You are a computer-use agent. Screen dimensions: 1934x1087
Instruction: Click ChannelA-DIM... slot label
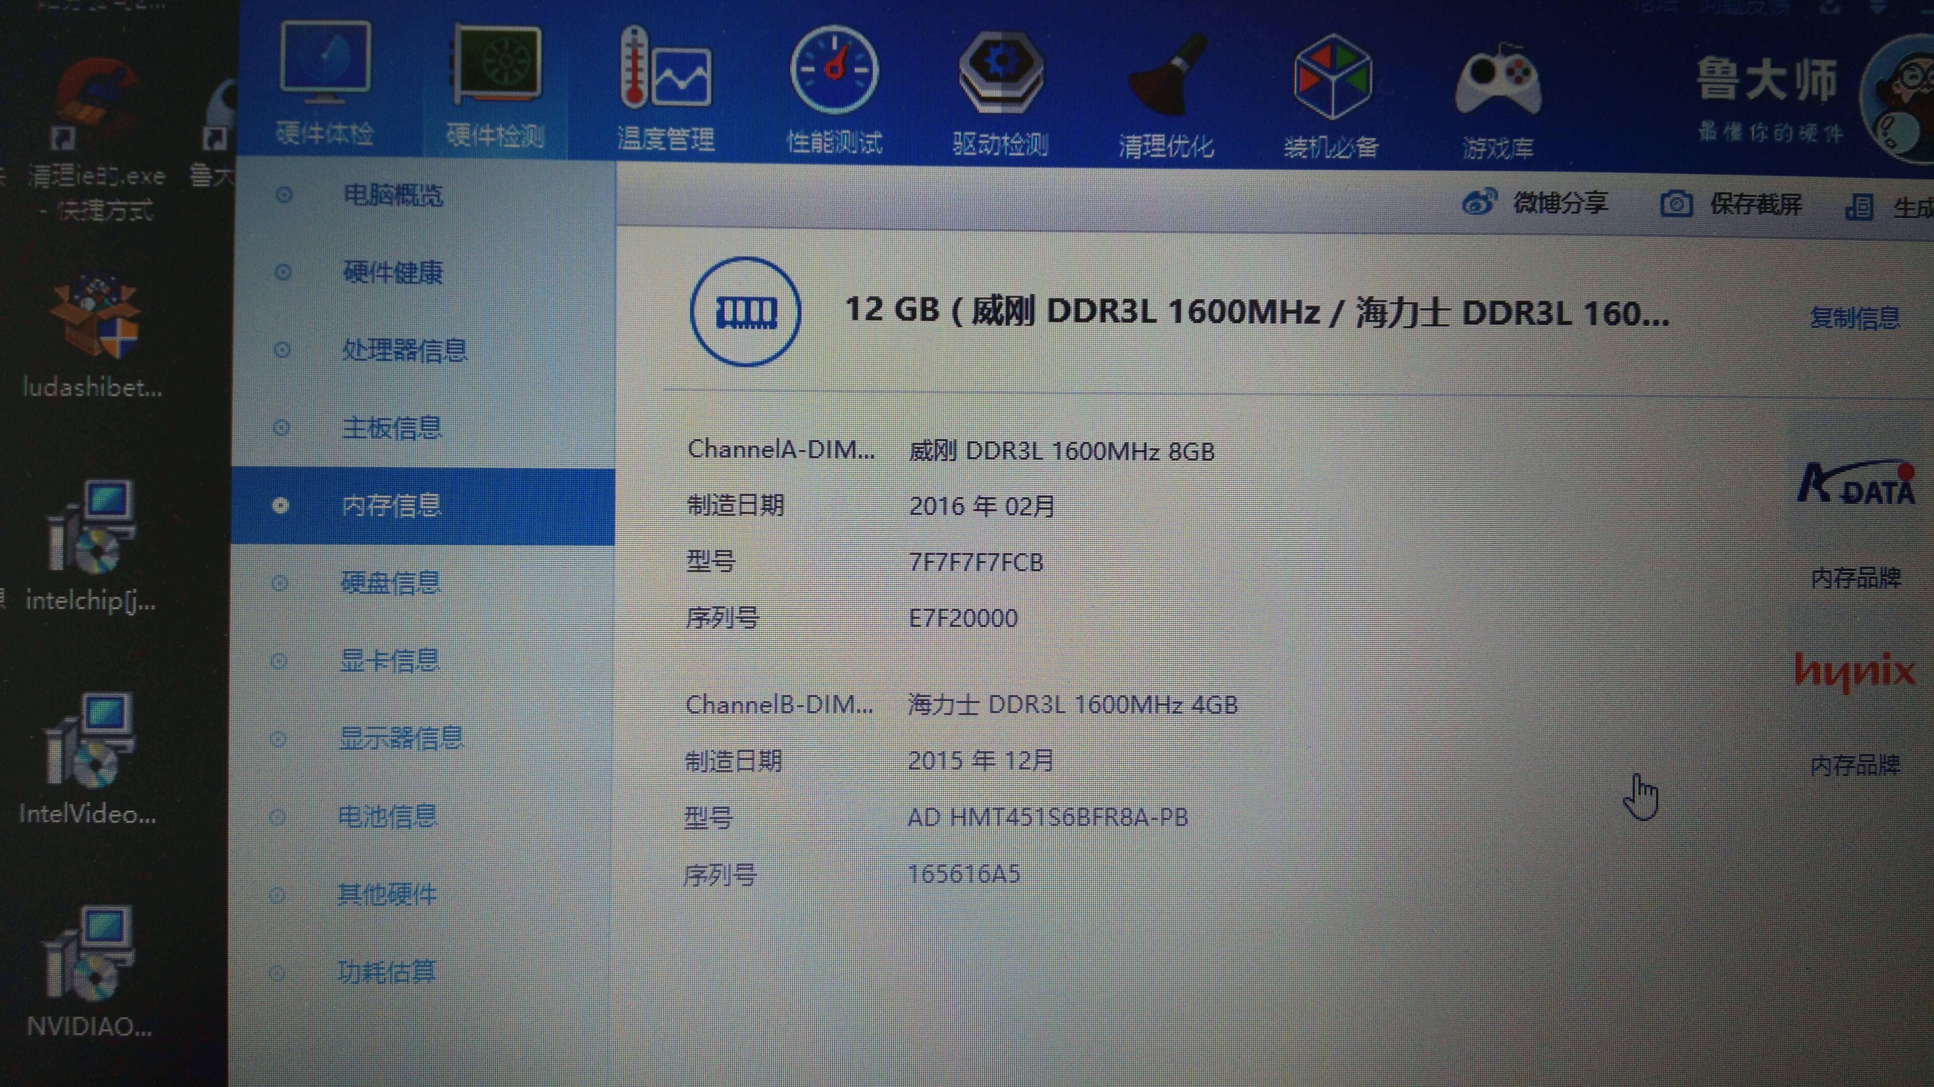point(781,449)
